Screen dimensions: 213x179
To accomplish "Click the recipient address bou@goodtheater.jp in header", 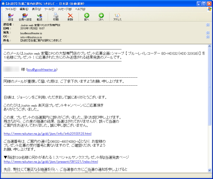I will coord(31,33).
